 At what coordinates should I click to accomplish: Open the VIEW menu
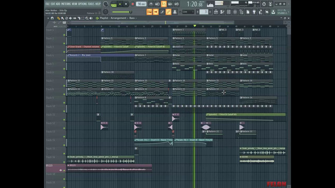[x=74, y=4]
